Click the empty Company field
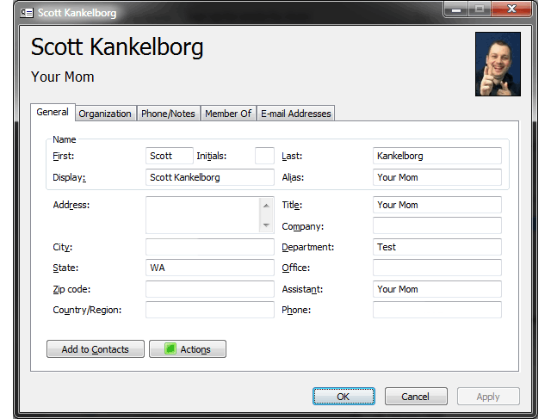 pos(436,226)
